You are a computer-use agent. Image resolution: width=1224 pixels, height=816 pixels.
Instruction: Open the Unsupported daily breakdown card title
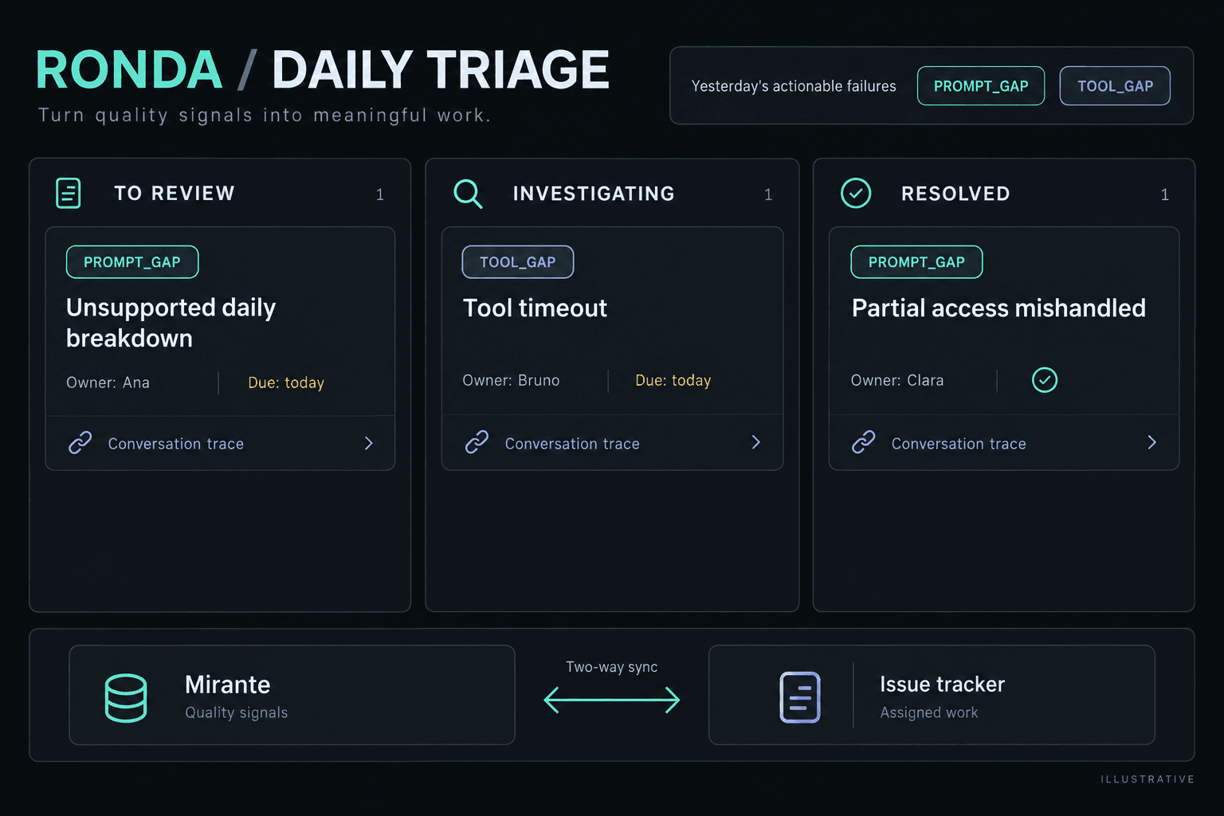coord(171,323)
